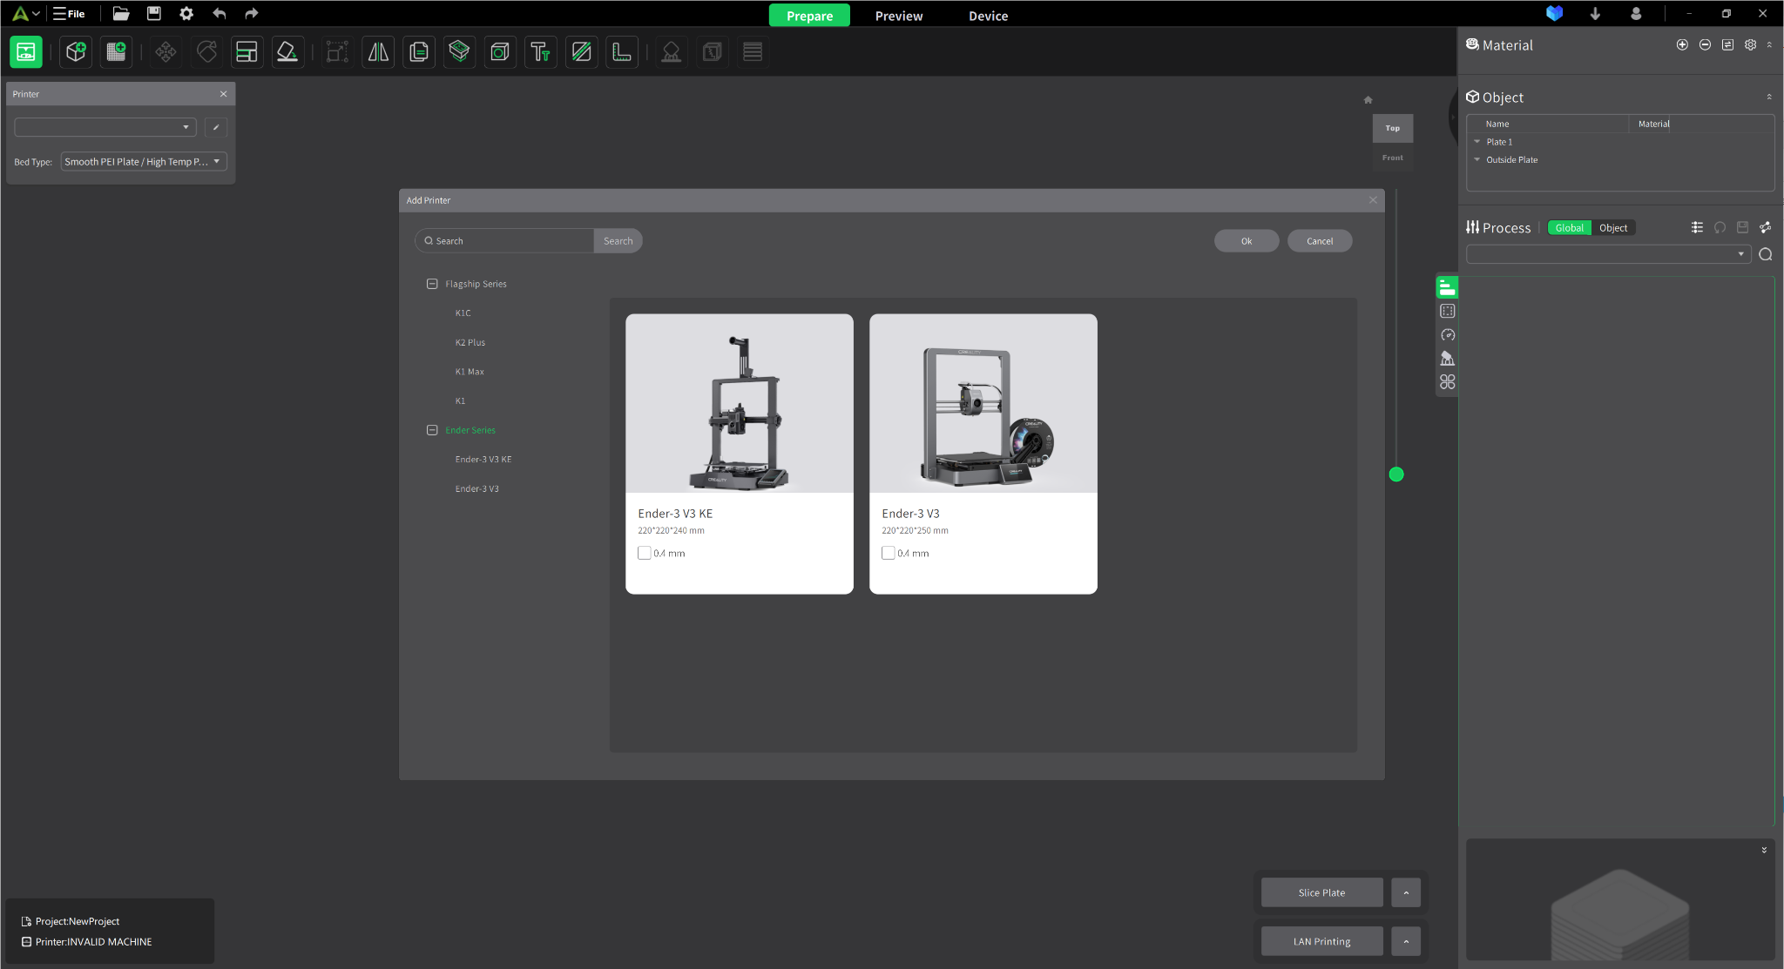Click the blue Creality cloud icon

tap(1554, 14)
